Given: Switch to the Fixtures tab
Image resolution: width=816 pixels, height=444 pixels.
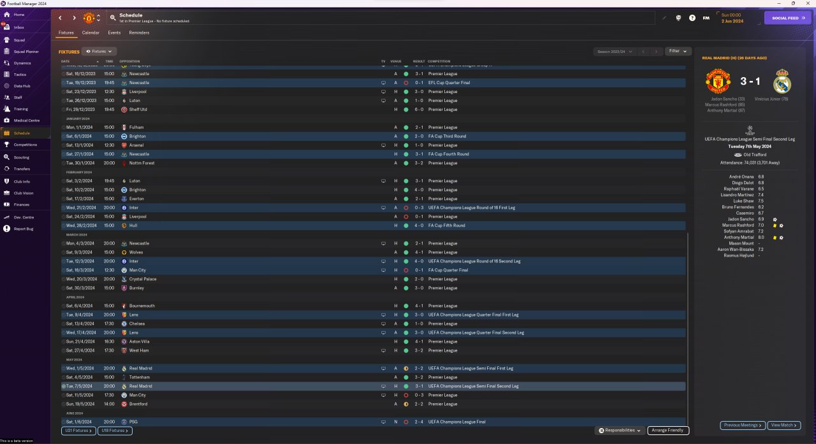Looking at the screenshot, I should tap(66, 32).
